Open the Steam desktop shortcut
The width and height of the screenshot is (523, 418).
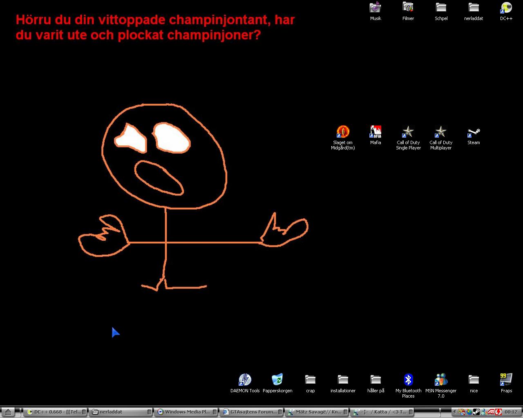pos(474,135)
